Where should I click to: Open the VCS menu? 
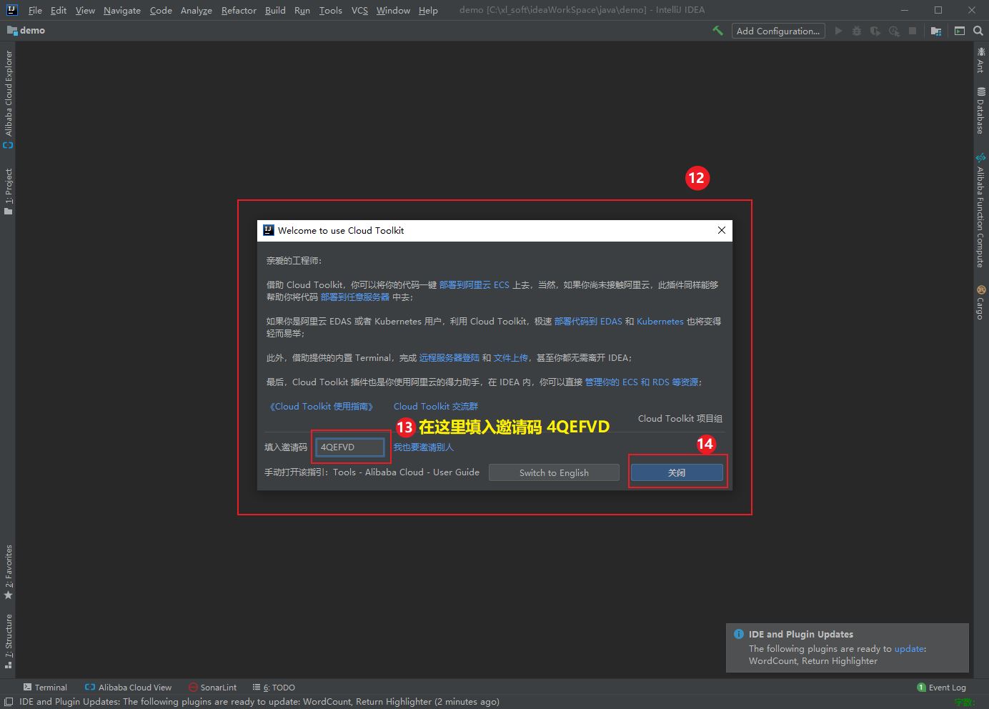[x=359, y=10]
